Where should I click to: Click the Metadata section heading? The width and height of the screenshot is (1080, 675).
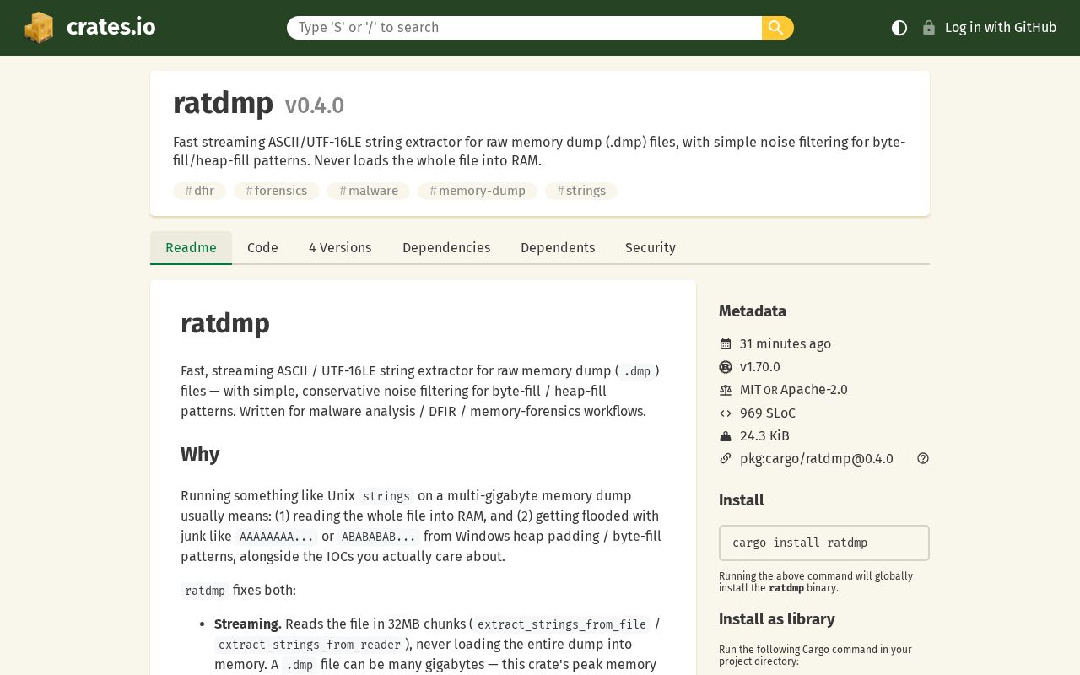pos(753,311)
